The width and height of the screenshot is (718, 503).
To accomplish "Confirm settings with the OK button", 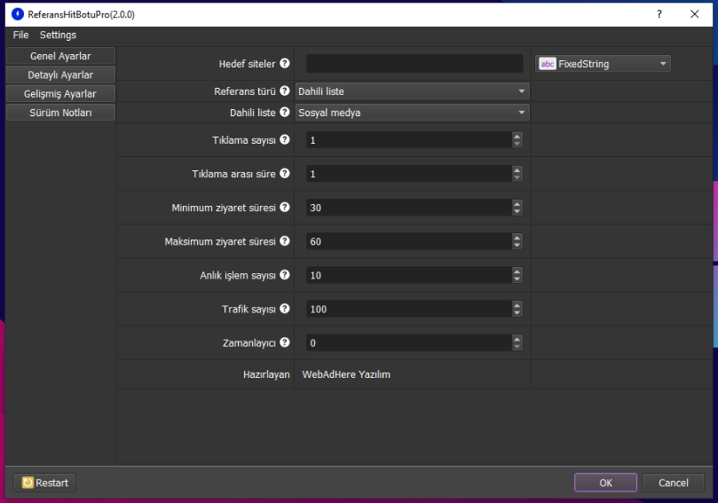I will [605, 483].
